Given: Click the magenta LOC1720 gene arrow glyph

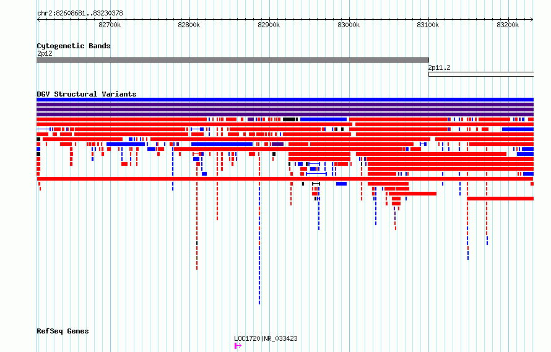Looking at the screenshot, I should 238,346.
